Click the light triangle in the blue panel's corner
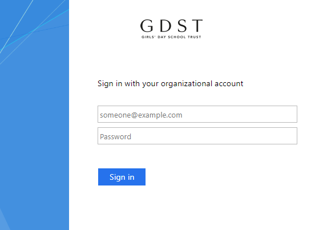 [x=3, y=221]
